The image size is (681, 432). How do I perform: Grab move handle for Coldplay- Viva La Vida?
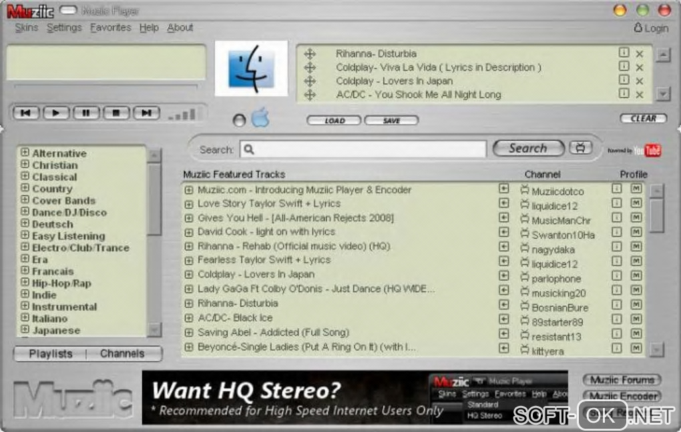[310, 67]
